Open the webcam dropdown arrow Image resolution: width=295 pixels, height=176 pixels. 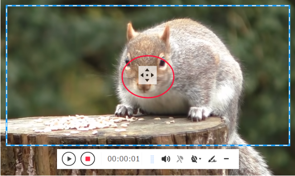click(x=200, y=159)
